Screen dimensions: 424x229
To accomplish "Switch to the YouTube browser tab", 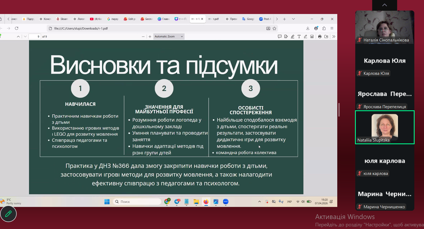I will click(96, 19).
